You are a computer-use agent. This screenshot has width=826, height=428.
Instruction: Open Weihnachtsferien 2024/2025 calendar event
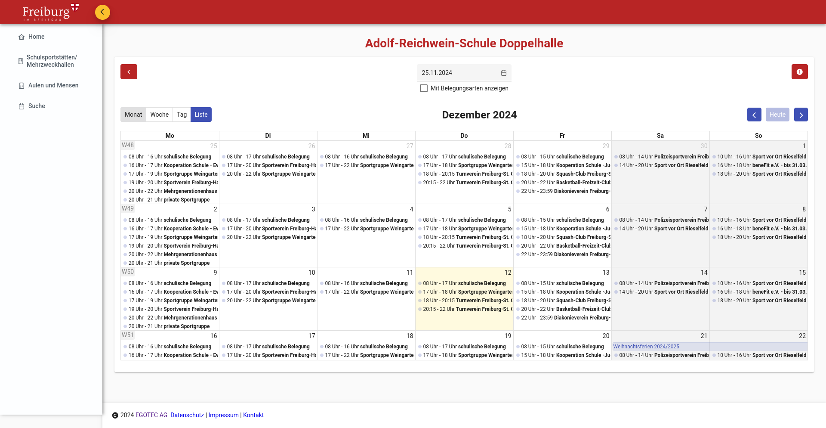pyautogui.click(x=646, y=347)
